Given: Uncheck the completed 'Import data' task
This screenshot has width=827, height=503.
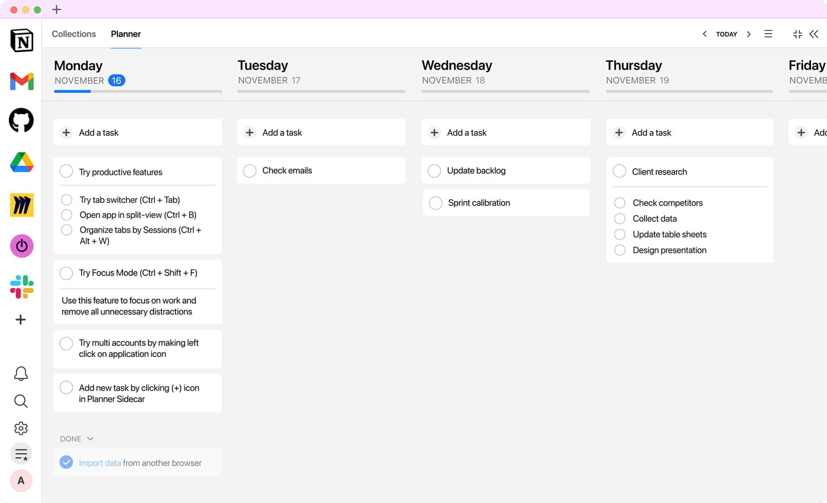Looking at the screenshot, I should pyautogui.click(x=66, y=462).
